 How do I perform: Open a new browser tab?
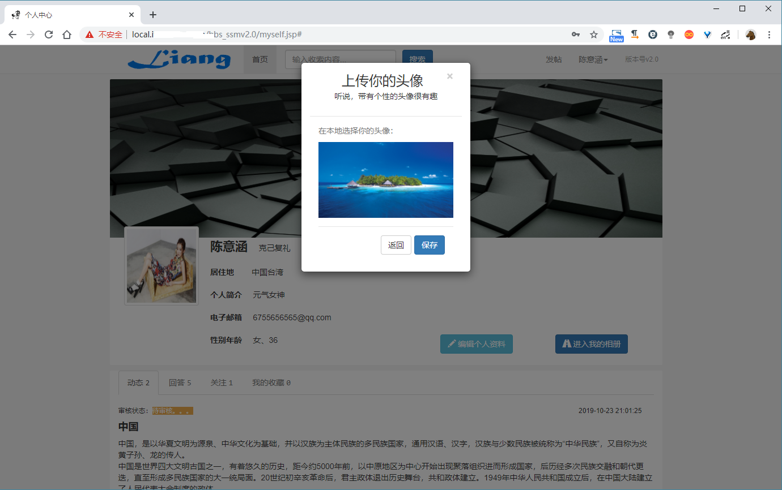tap(153, 15)
